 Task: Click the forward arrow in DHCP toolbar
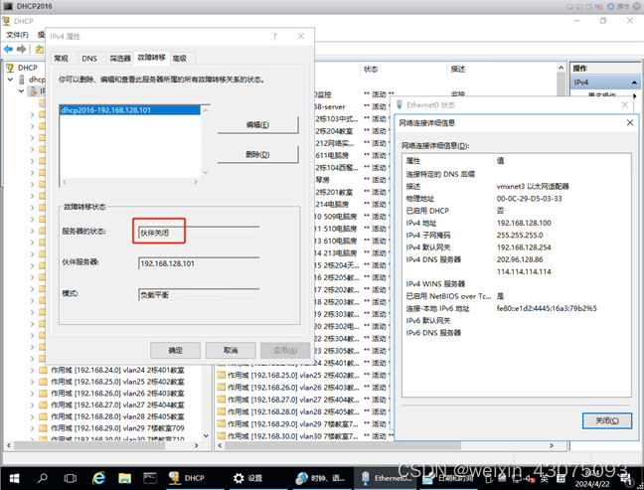[23, 48]
